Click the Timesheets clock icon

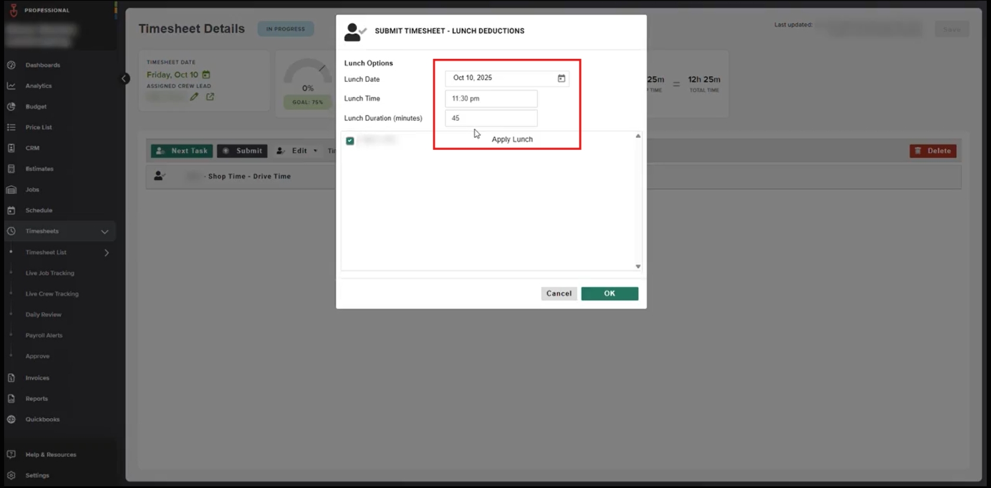click(x=11, y=231)
